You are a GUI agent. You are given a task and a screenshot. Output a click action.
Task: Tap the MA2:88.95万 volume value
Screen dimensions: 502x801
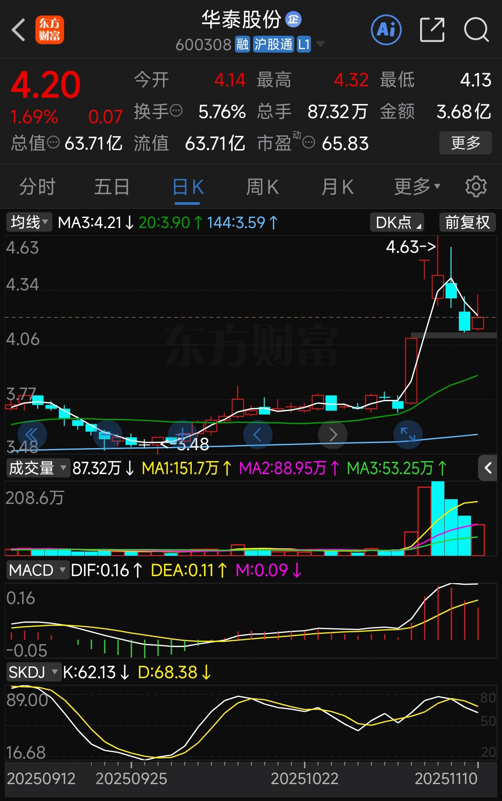coord(289,468)
